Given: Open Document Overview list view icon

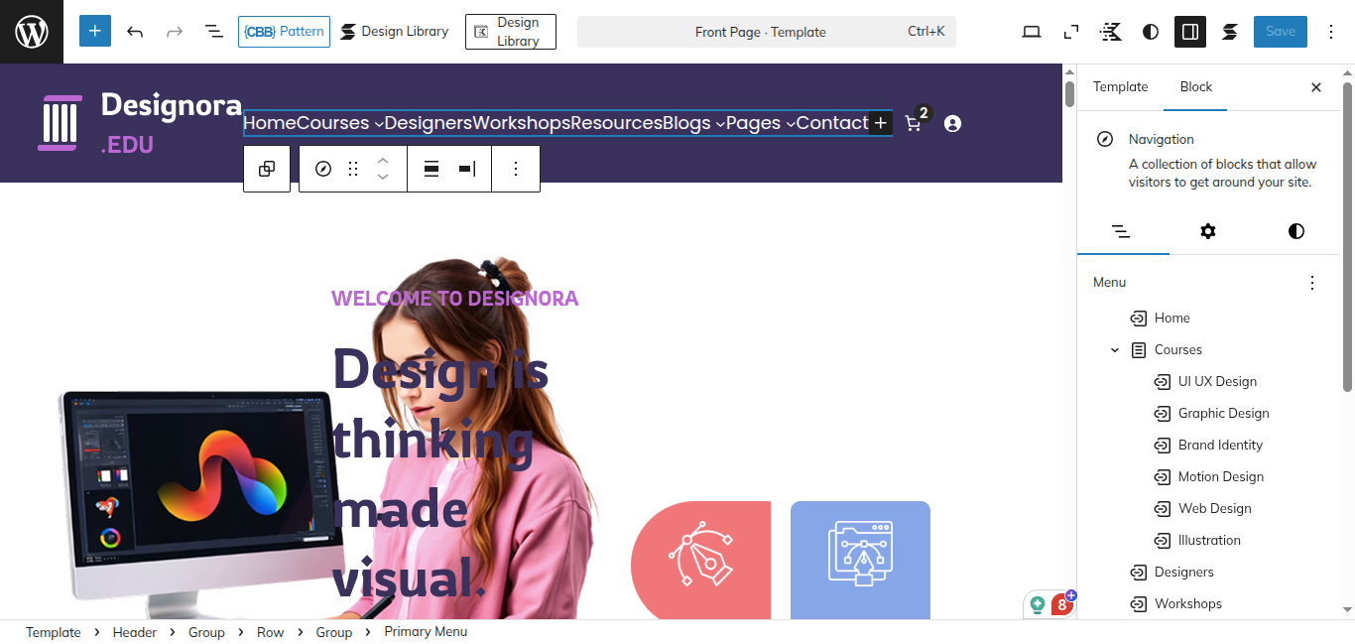Looking at the screenshot, I should coord(213,32).
